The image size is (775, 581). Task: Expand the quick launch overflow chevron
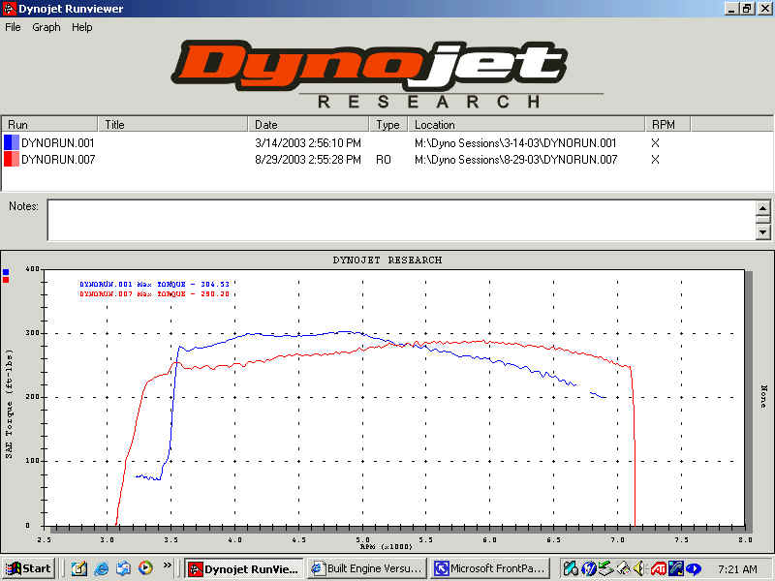167,566
